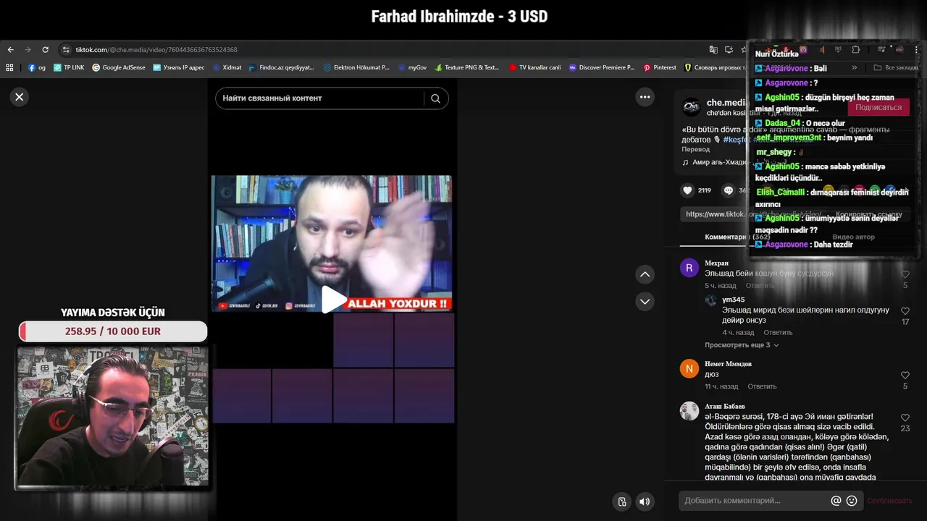927x521 pixels.
Task: Open the 'Узнать IP адрес' bookmark
Action: point(178,67)
